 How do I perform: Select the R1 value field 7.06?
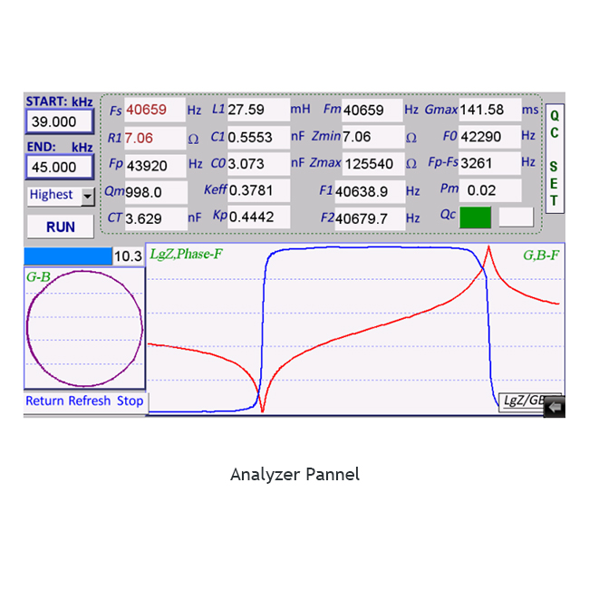coord(154,138)
